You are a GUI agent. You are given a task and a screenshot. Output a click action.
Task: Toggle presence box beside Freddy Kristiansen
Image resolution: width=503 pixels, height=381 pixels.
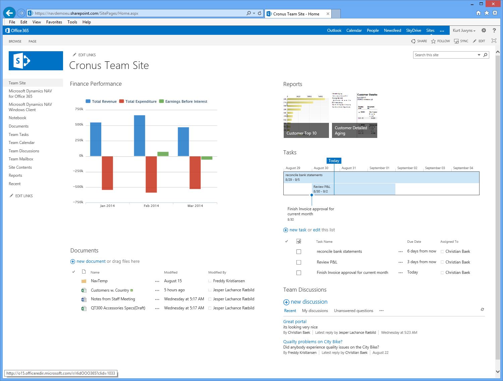click(x=210, y=281)
